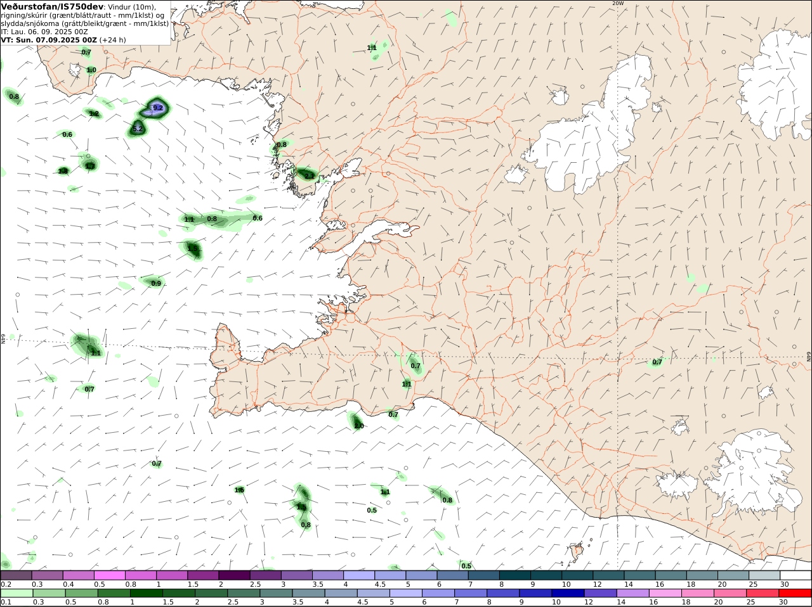812x607 pixels.
Task: Click the 2.0 rainfall label off the south coast
Action: click(x=359, y=426)
